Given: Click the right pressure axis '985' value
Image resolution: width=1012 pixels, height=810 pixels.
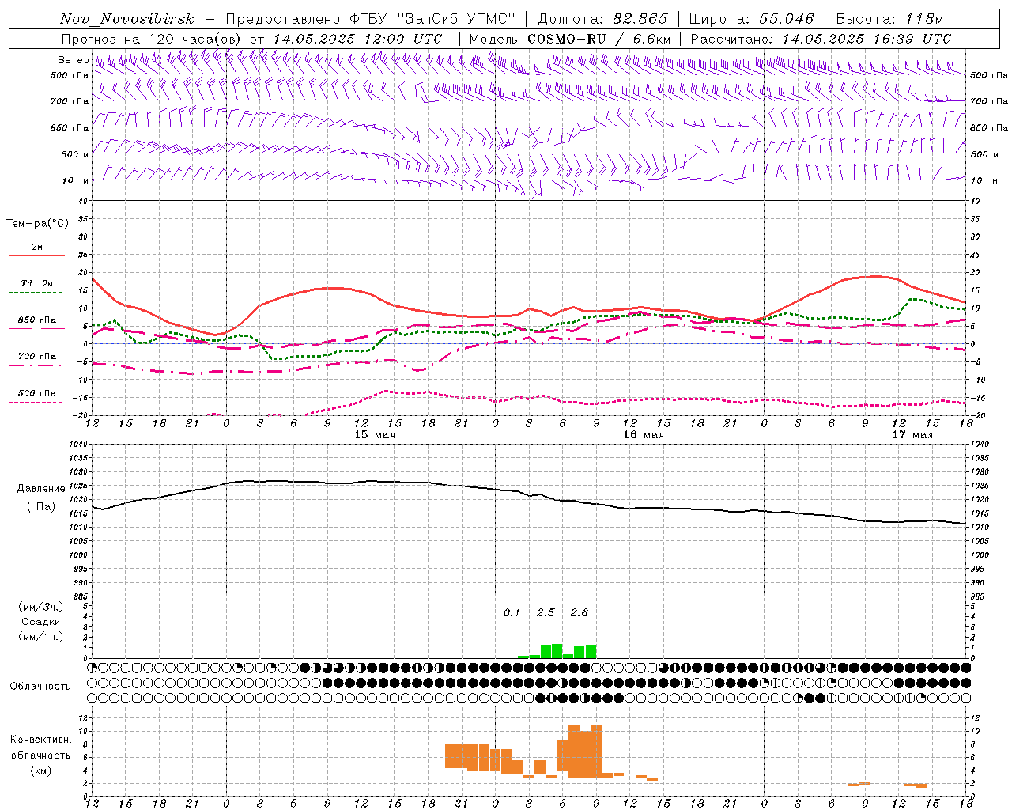Looking at the screenshot, I should (x=978, y=596).
